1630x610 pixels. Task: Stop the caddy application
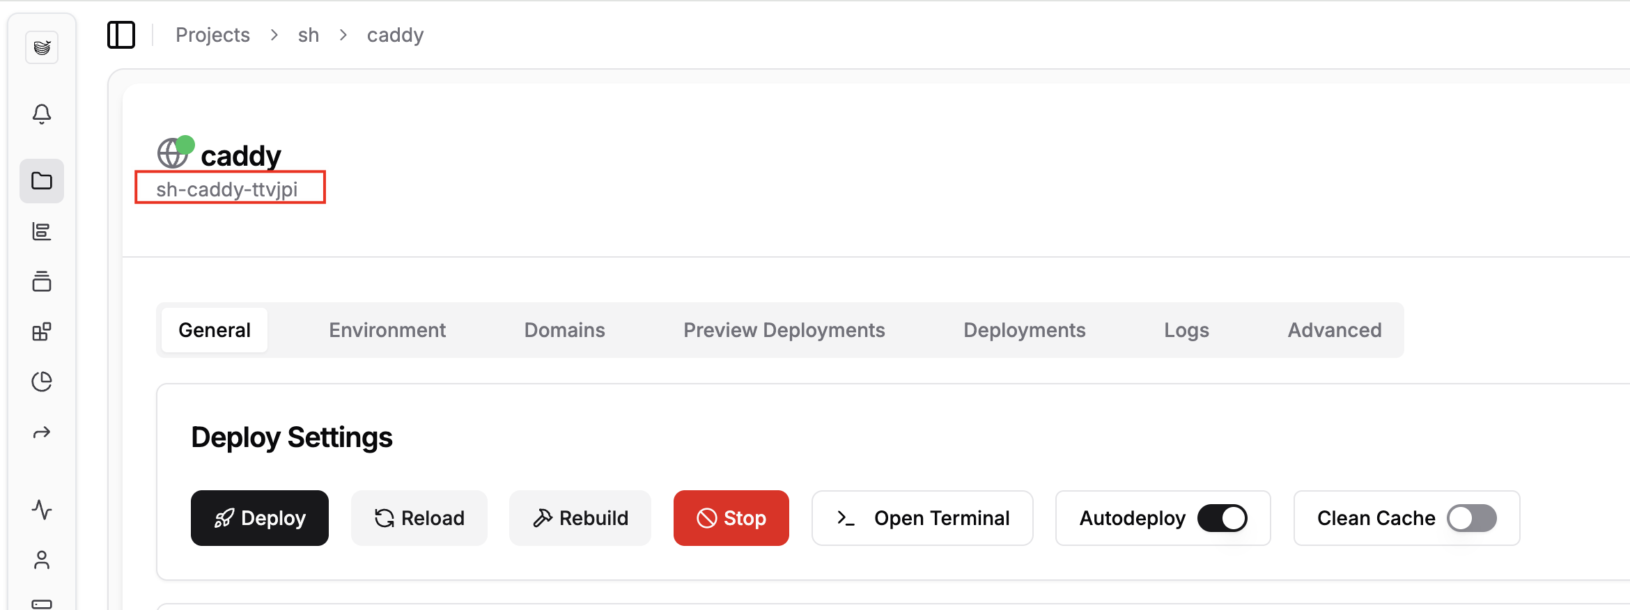point(731,518)
